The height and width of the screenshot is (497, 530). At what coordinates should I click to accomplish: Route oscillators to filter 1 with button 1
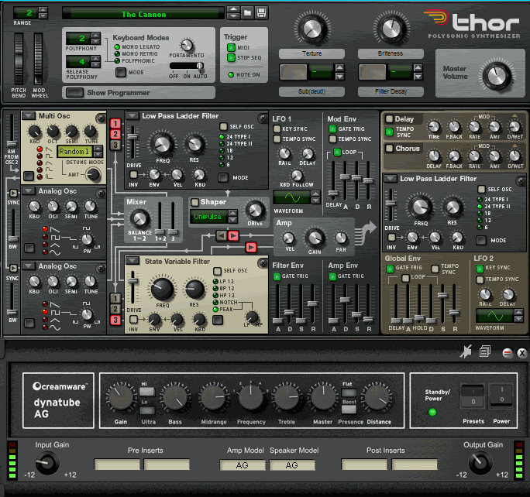115,124
